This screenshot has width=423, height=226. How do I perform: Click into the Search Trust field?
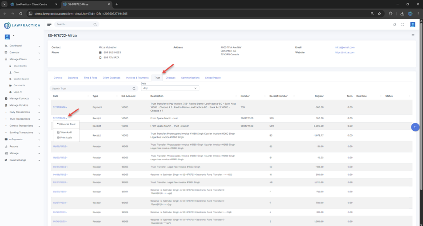point(90,88)
